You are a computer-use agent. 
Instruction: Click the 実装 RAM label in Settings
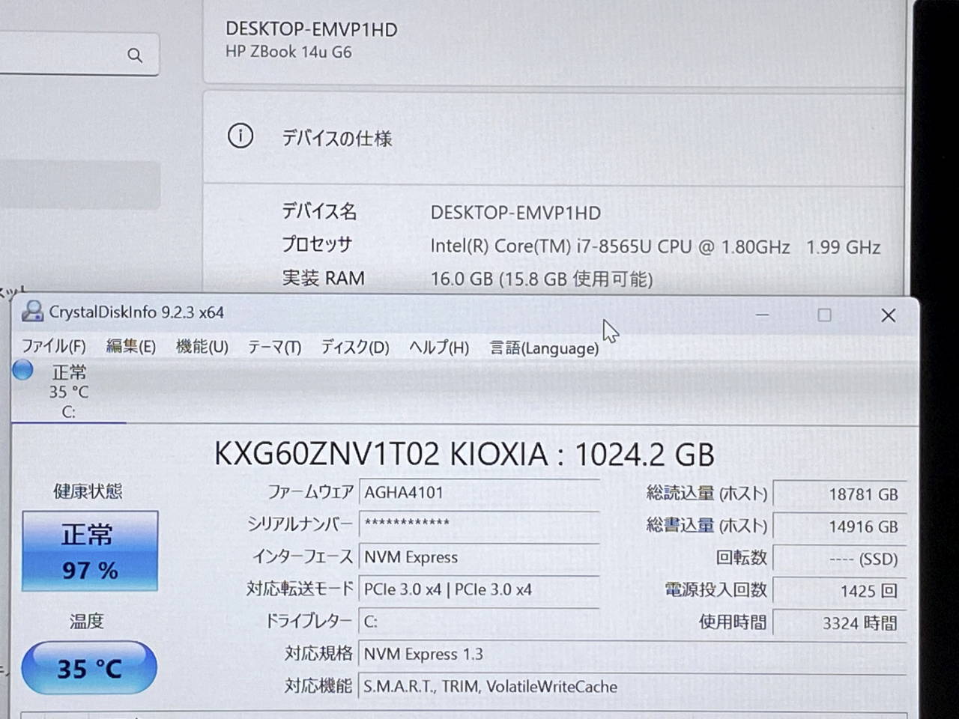click(x=323, y=279)
